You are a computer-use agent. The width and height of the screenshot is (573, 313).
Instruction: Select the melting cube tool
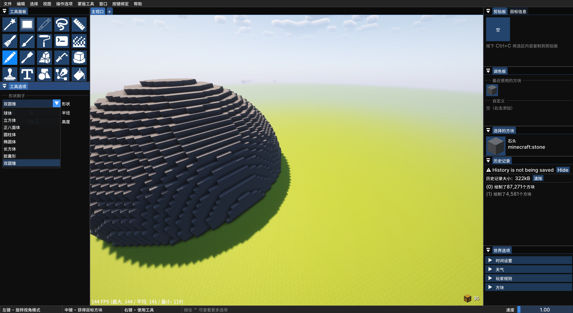tap(79, 58)
